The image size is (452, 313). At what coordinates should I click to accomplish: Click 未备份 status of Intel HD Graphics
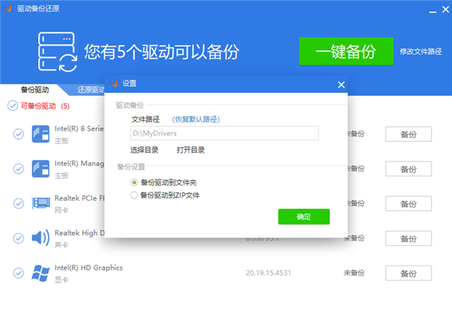tap(354, 273)
